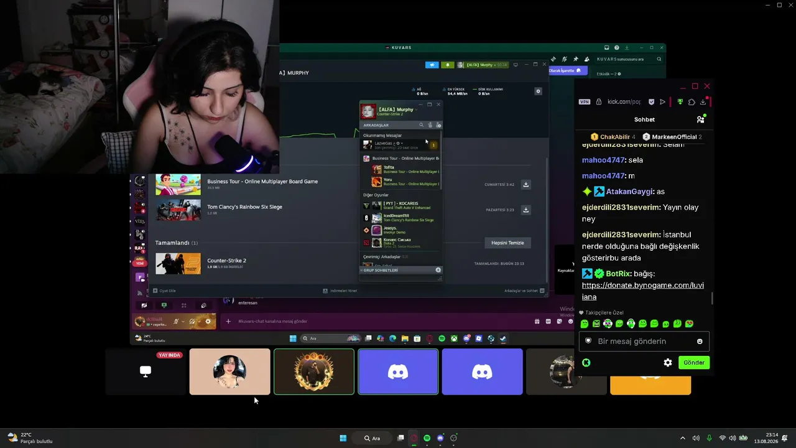Viewport: 796px width, 448px height.
Task: Open Steam downloads settings gear icon
Action: click(539, 91)
